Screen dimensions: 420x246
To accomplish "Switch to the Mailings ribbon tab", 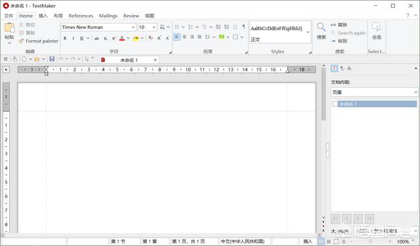I will [108, 16].
